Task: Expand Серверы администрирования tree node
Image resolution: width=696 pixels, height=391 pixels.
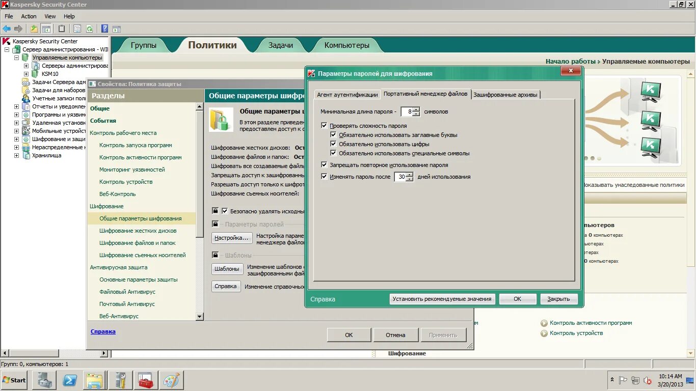Action: point(26,66)
